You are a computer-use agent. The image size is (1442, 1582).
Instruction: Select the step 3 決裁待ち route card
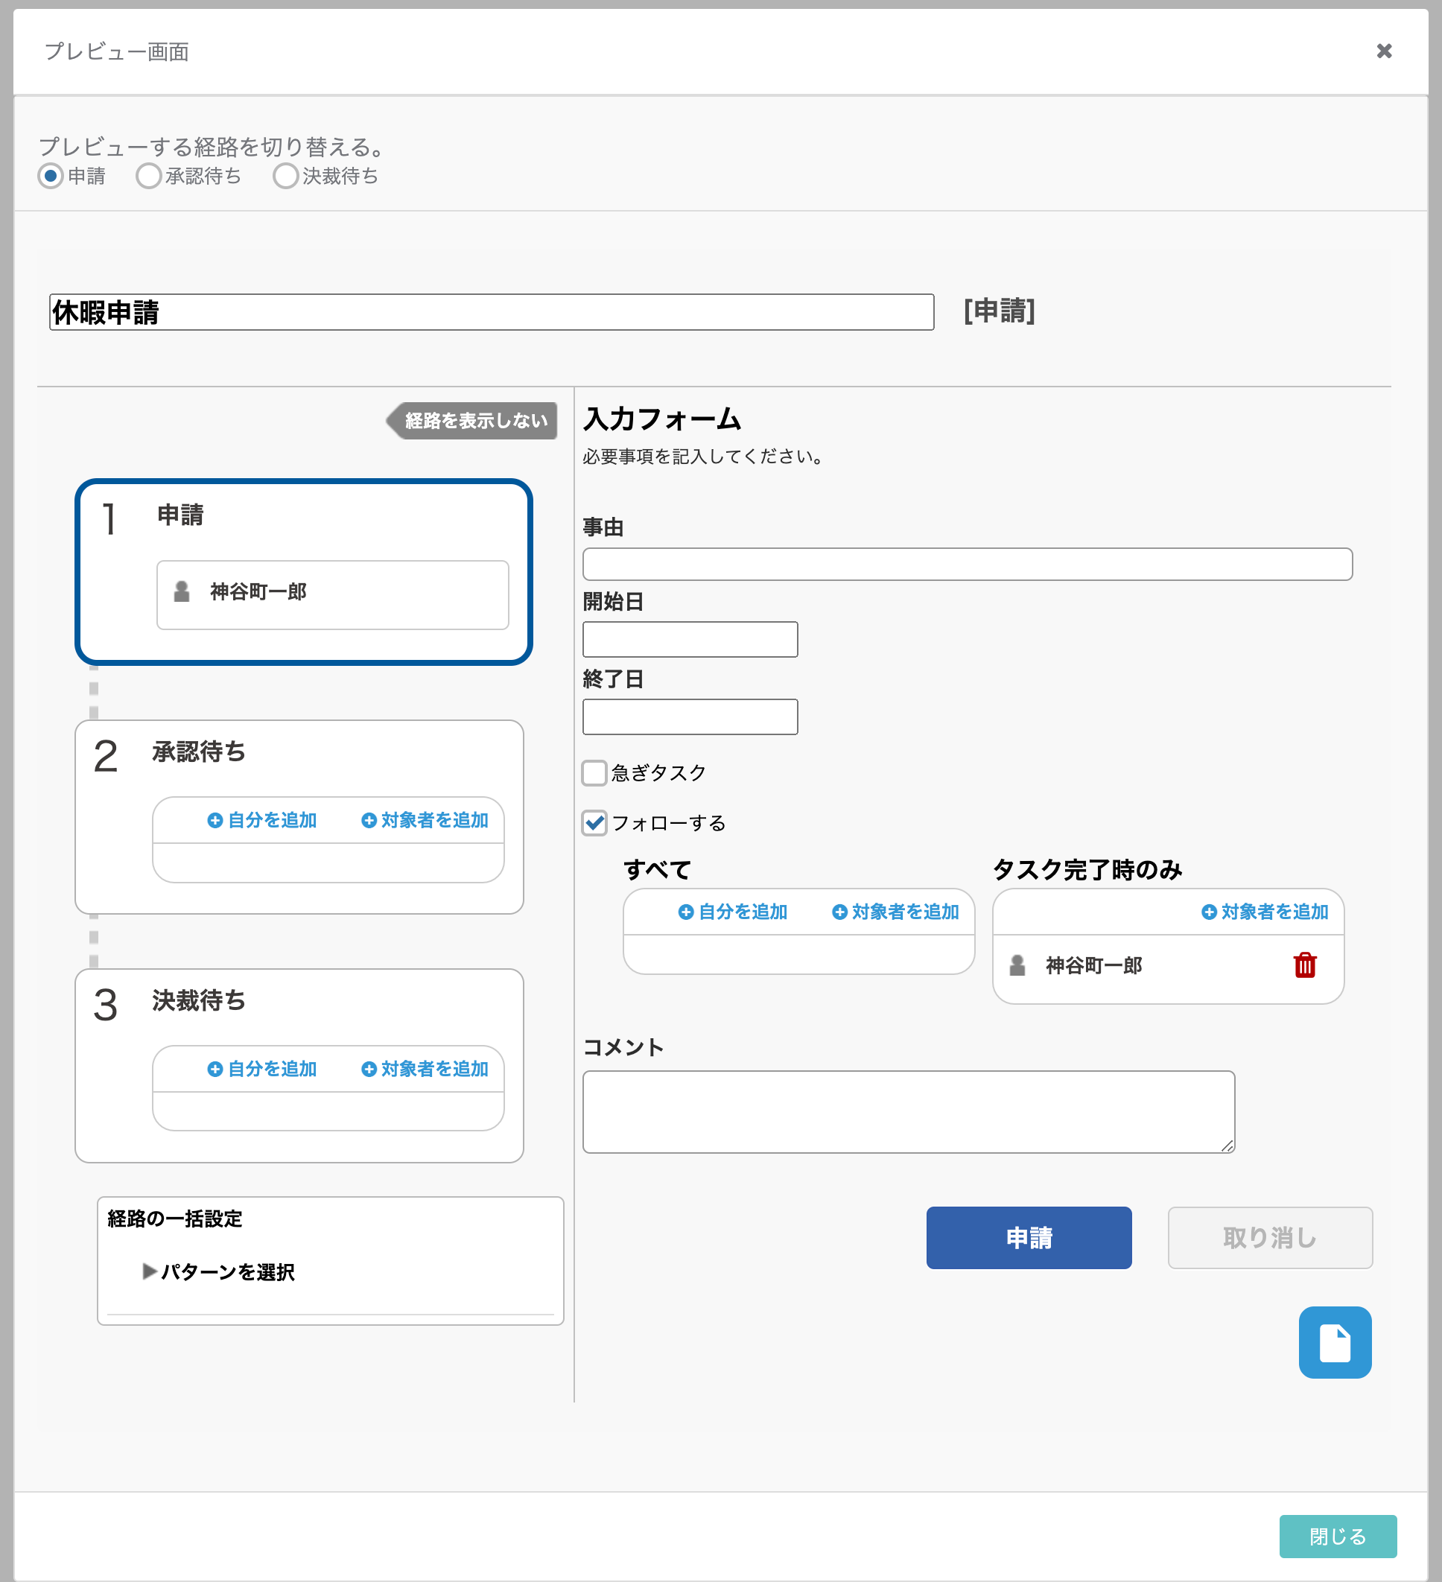[x=299, y=1065]
